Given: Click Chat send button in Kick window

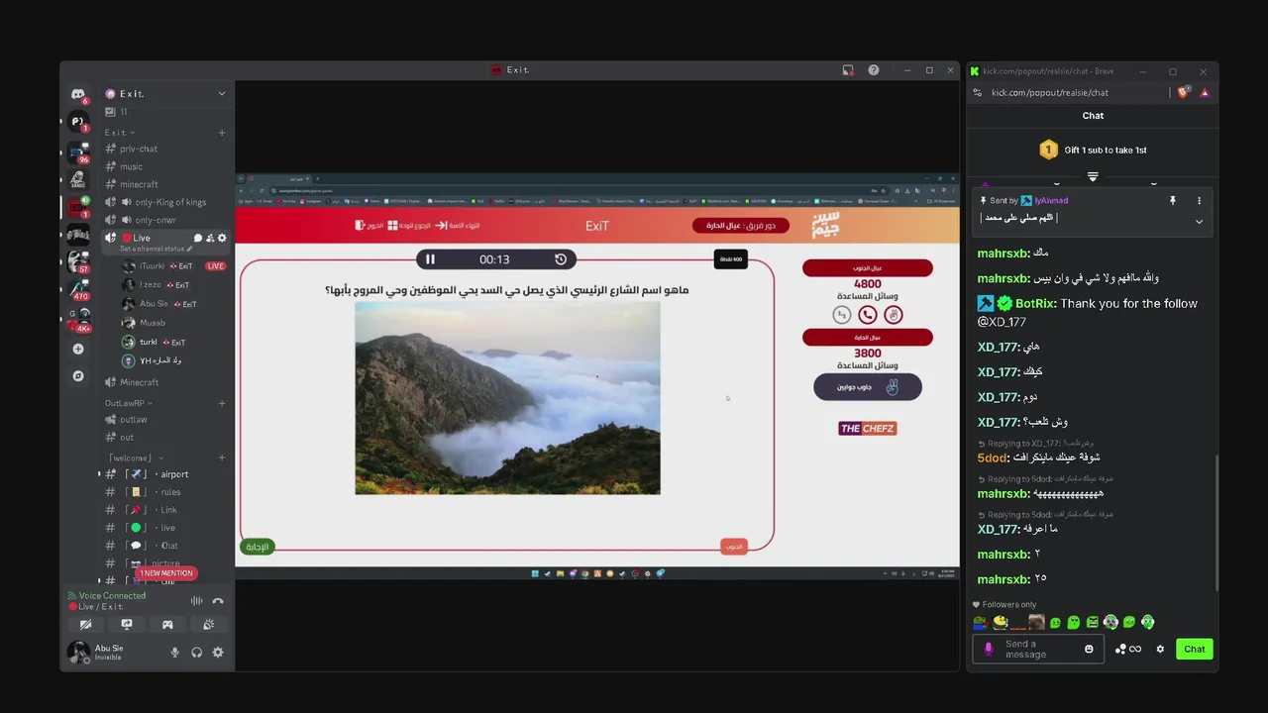Looking at the screenshot, I should click(1194, 650).
